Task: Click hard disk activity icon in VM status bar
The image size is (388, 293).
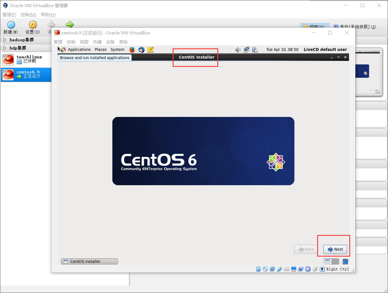Action: [x=258, y=269]
